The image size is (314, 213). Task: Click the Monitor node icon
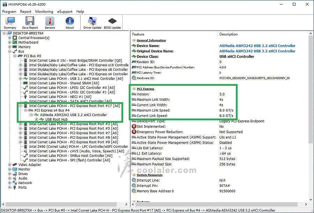point(15,169)
